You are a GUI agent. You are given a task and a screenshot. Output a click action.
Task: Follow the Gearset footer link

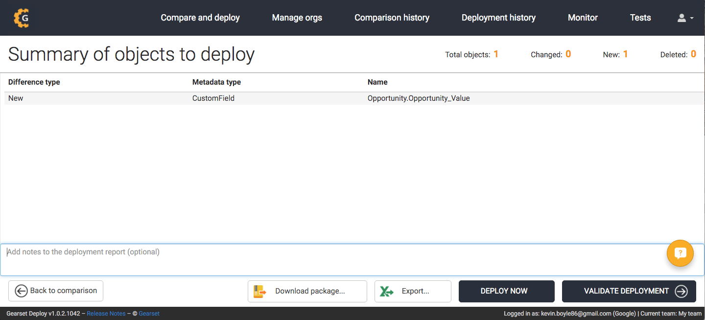pos(149,314)
